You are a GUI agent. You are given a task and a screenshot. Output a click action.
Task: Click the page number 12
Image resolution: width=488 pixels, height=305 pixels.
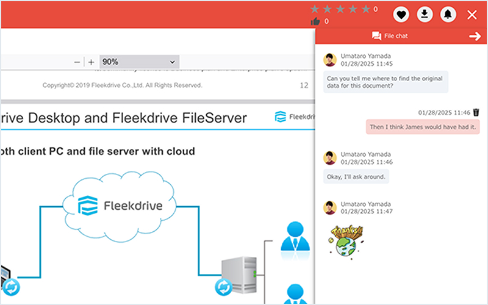[x=304, y=85]
